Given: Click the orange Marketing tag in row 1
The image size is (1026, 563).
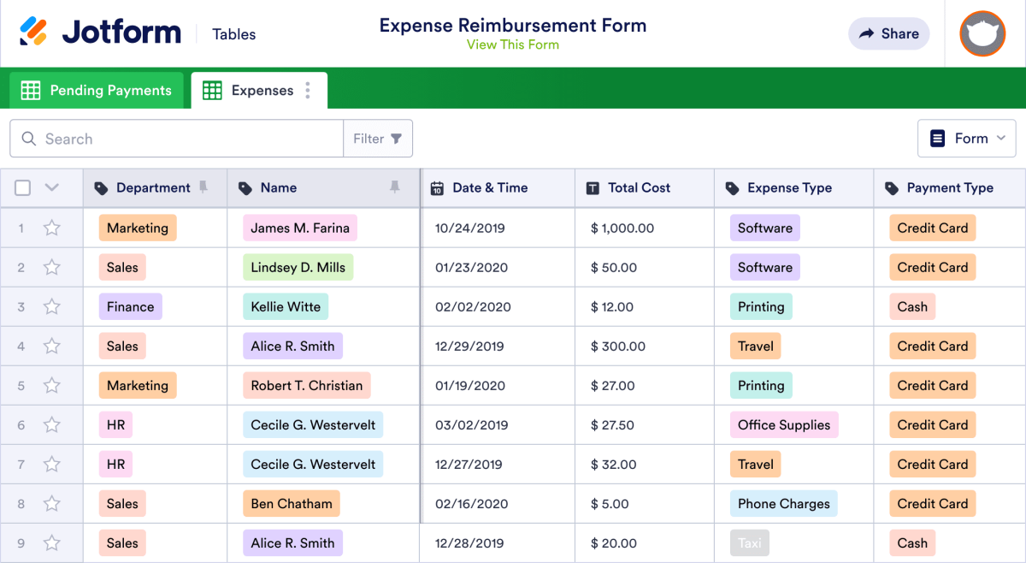Looking at the screenshot, I should pyautogui.click(x=138, y=228).
